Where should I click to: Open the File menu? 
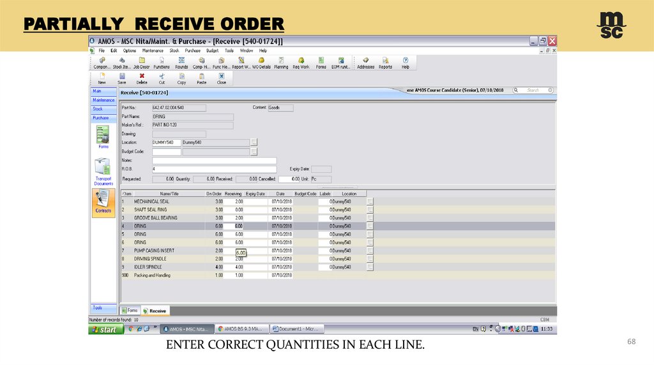coord(102,51)
